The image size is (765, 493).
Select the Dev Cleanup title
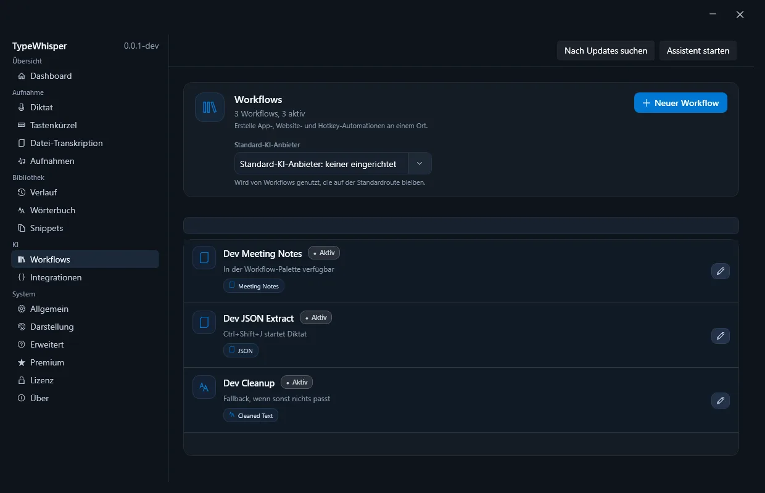tap(249, 383)
